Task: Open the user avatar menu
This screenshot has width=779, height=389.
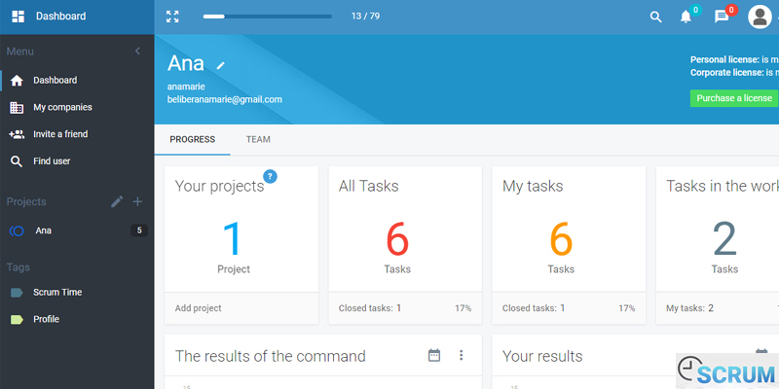Action: (760, 17)
